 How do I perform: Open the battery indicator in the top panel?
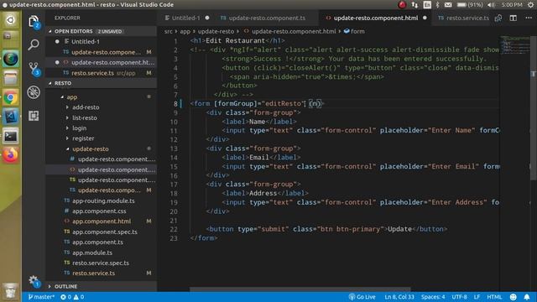point(470,5)
